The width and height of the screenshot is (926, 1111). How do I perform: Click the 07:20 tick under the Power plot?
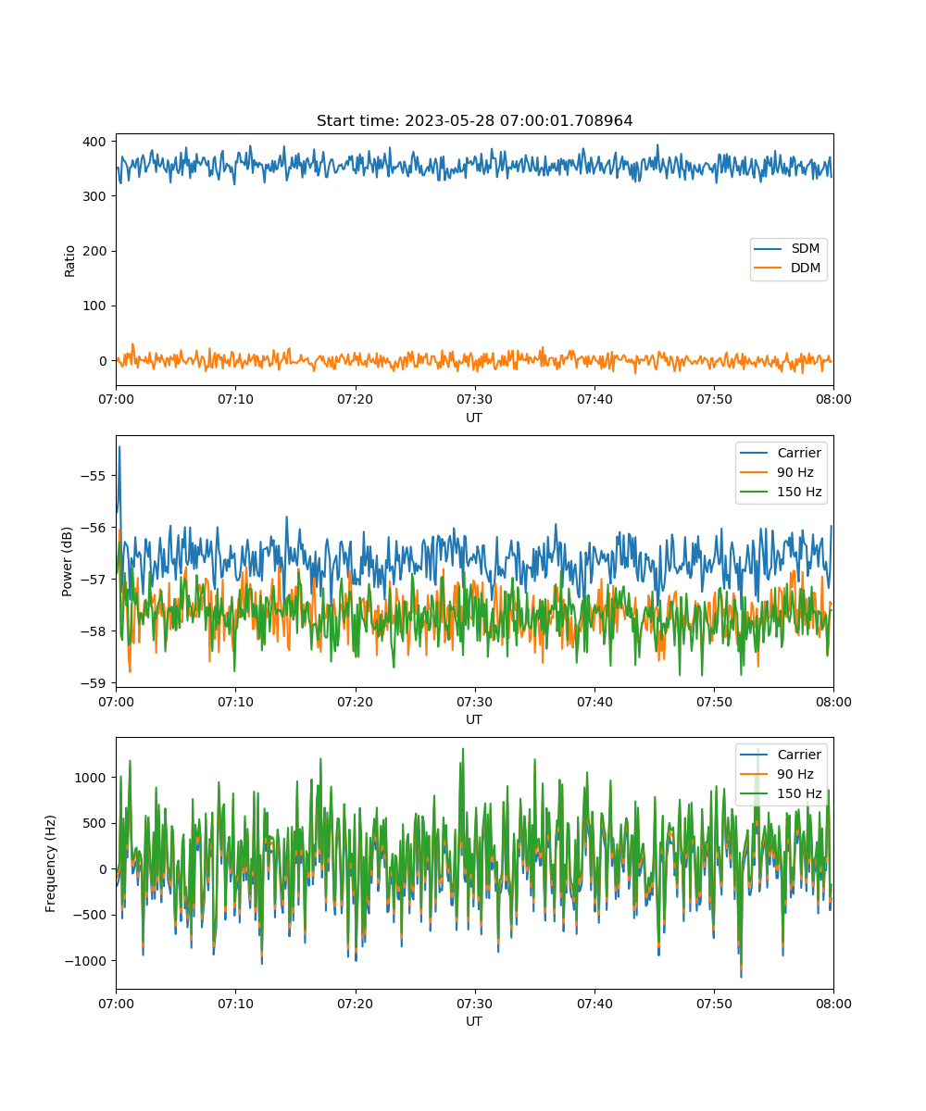click(355, 701)
